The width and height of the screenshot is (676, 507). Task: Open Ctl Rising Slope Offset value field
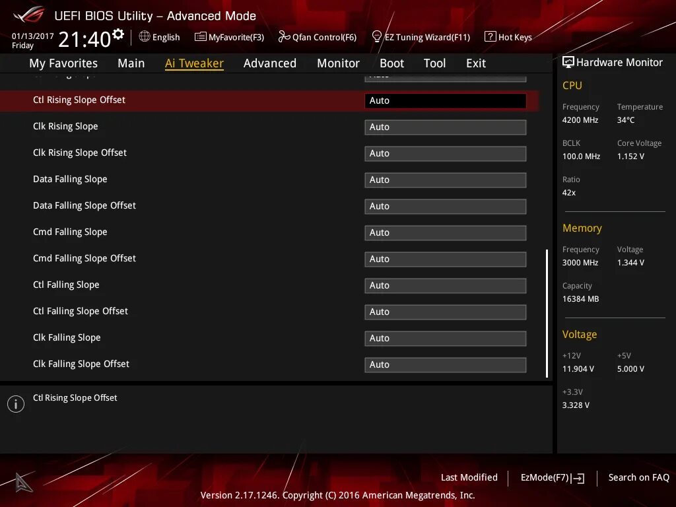[x=446, y=100]
